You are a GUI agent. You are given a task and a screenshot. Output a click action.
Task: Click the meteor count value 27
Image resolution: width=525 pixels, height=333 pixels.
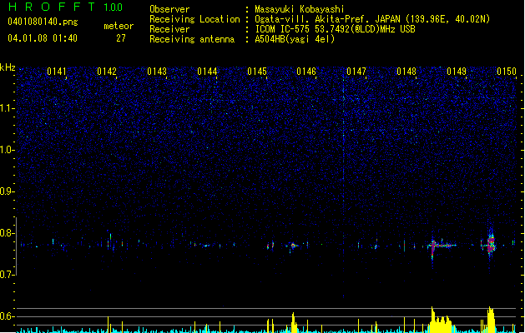[x=121, y=38]
